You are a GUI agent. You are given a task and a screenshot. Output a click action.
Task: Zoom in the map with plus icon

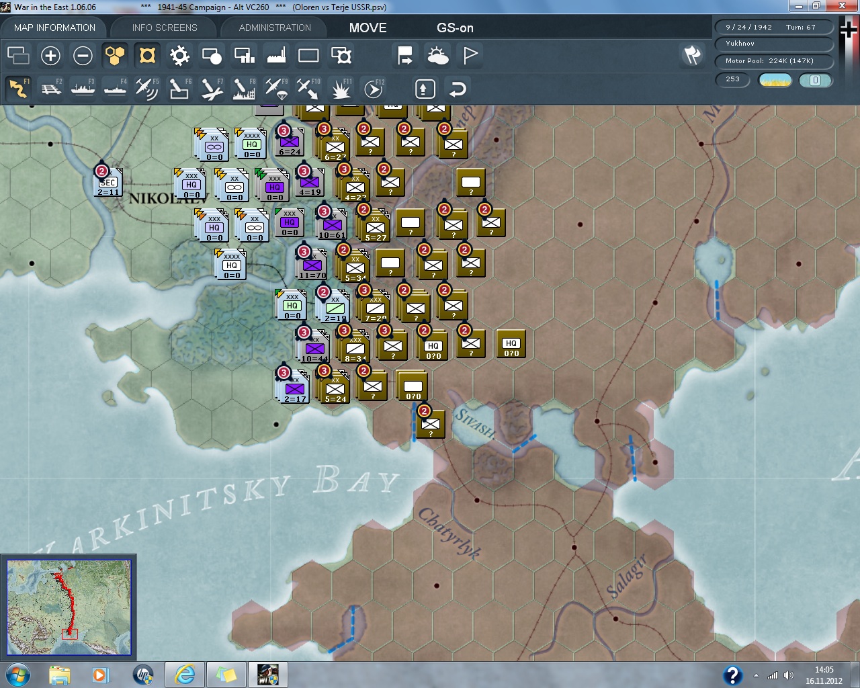[50, 55]
